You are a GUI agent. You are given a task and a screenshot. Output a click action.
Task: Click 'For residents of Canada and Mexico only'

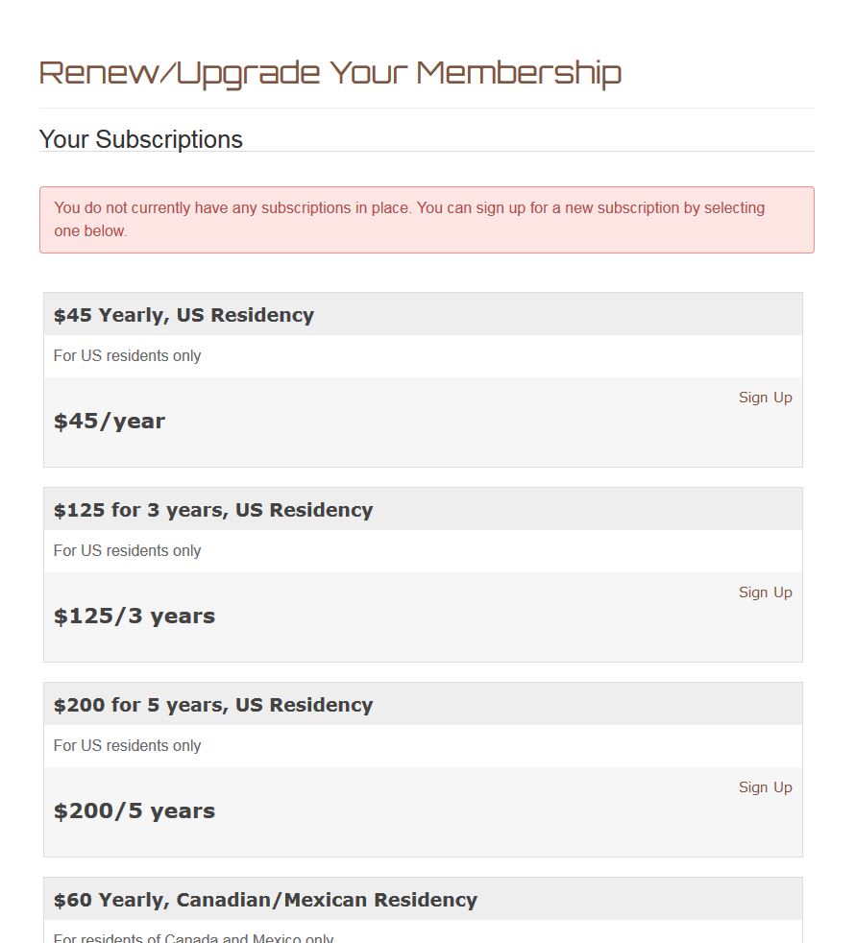click(193, 938)
